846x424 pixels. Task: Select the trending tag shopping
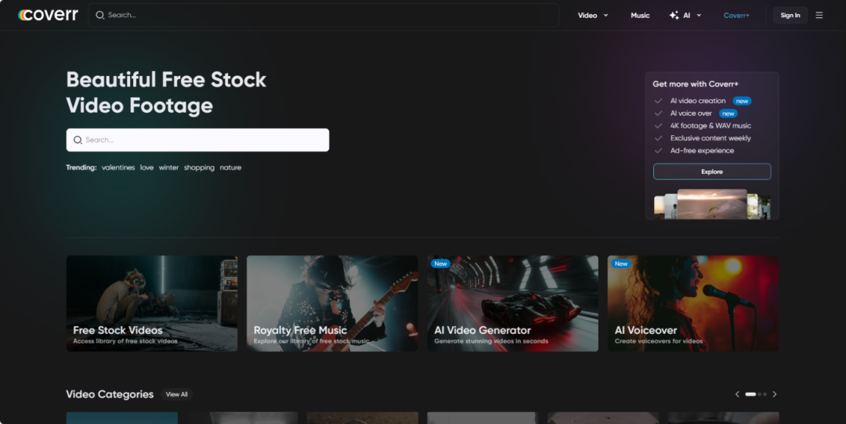[x=199, y=167]
